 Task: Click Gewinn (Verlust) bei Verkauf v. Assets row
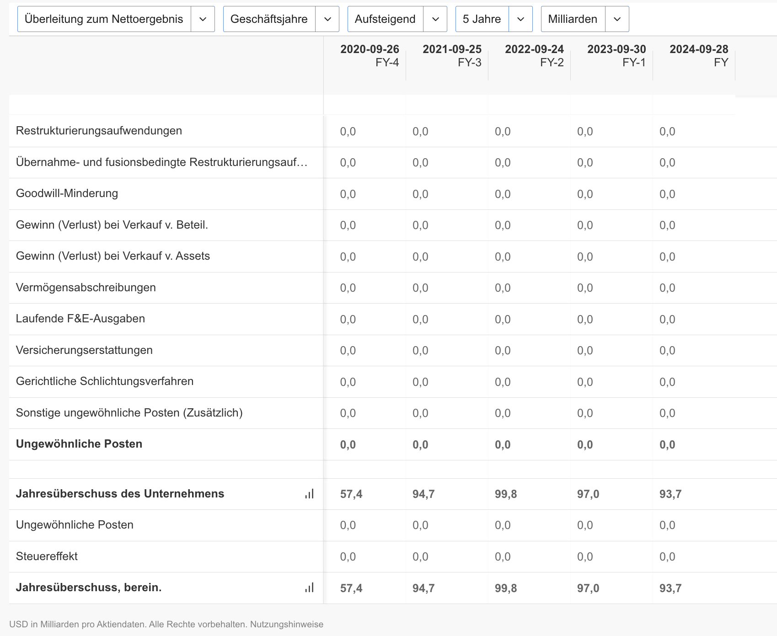click(x=113, y=256)
